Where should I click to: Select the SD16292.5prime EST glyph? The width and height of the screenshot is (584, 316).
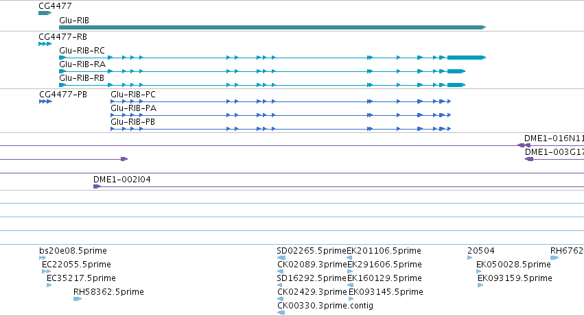click(x=279, y=285)
